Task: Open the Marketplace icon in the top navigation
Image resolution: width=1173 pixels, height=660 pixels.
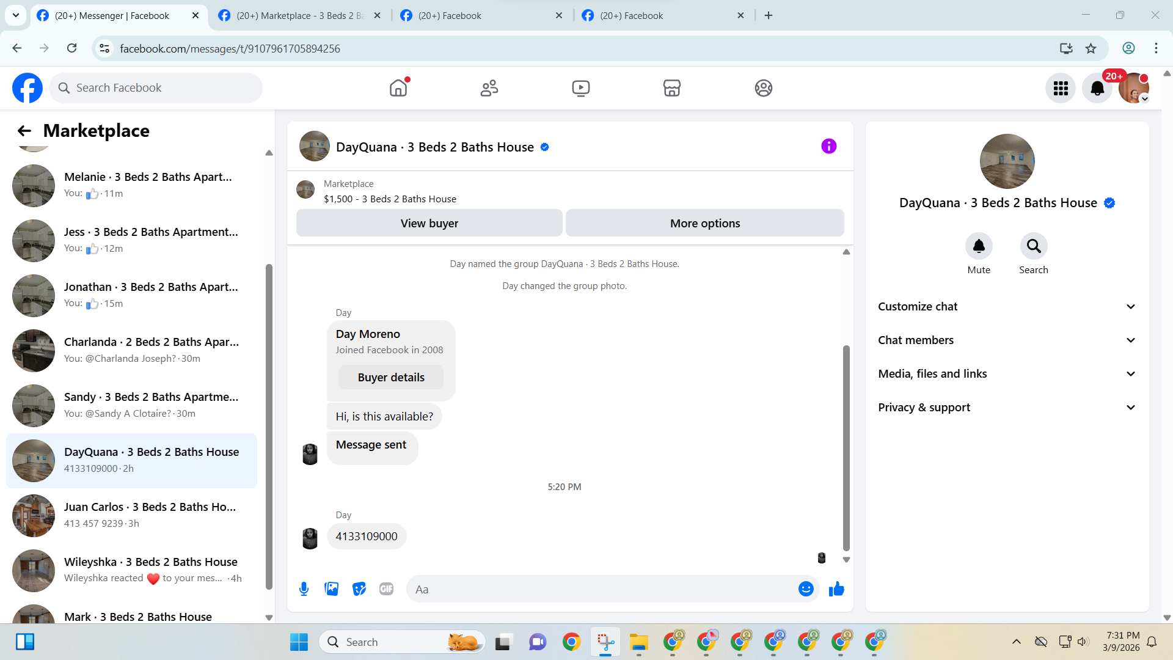Action: point(671,88)
